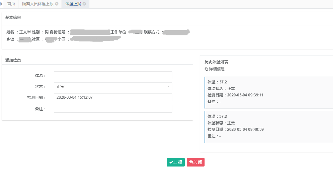
Task: Click the name 王文举 in basic info
Action: (25, 32)
